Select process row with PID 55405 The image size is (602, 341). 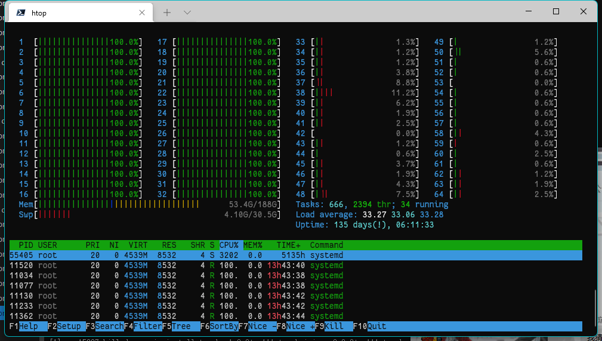point(295,255)
